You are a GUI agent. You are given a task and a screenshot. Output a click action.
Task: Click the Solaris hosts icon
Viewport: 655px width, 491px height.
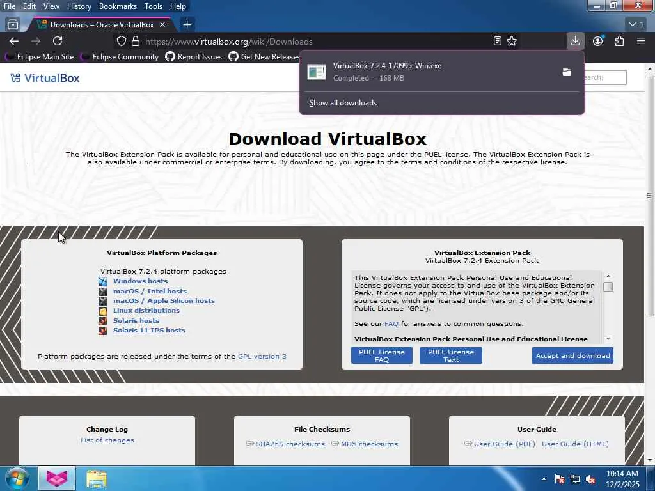click(x=102, y=321)
